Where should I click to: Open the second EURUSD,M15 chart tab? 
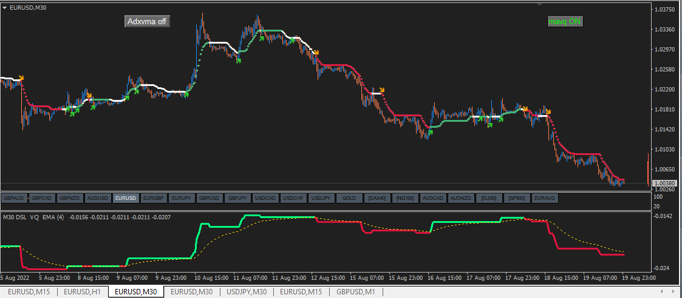click(x=301, y=292)
